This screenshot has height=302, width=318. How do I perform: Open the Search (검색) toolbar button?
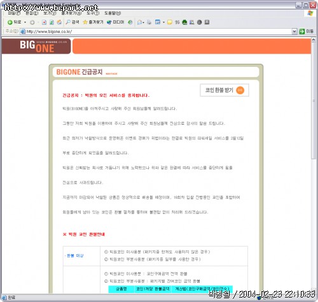(x=73, y=22)
